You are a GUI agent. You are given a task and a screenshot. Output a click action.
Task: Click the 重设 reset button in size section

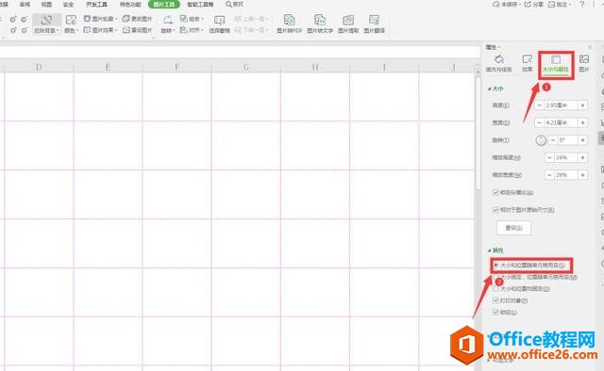coord(513,228)
